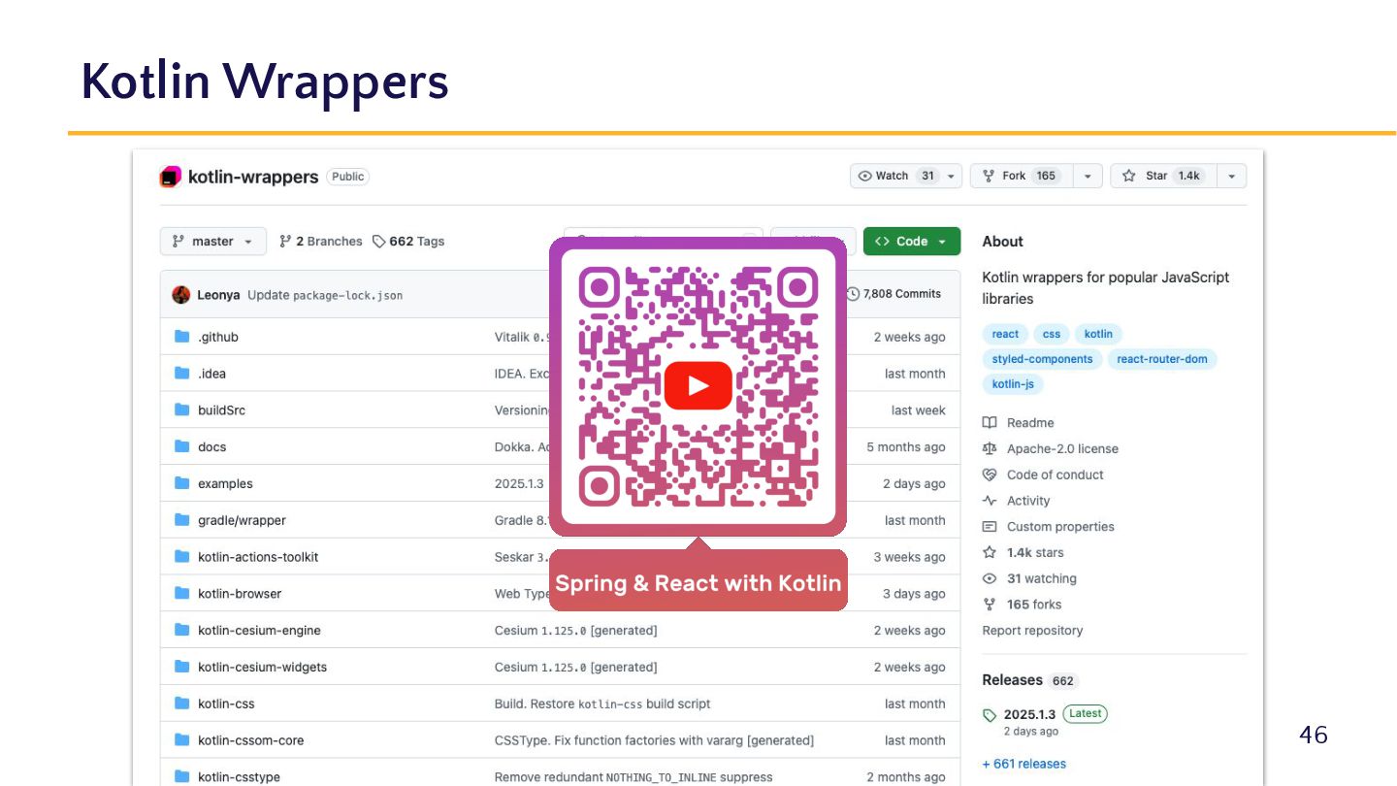Open the kotlin-csstype folder

click(x=239, y=777)
